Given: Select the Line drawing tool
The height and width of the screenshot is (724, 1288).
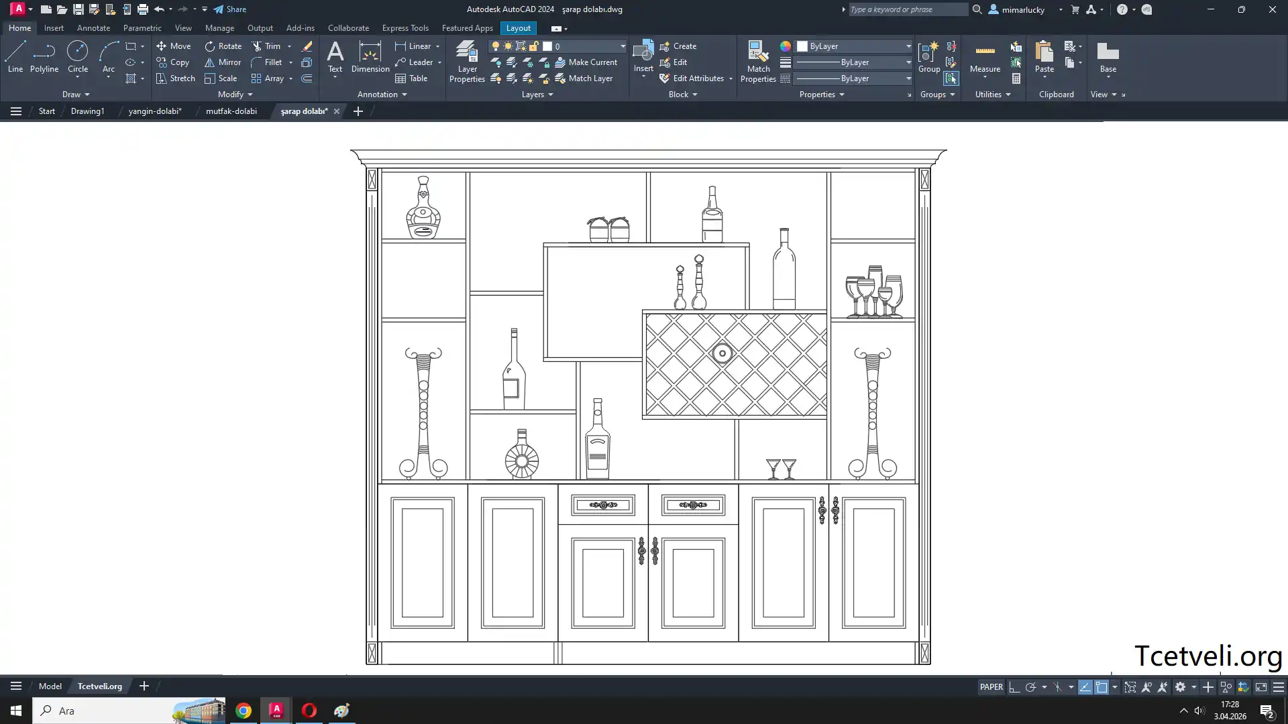Looking at the screenshot, I should click(15, 56).
